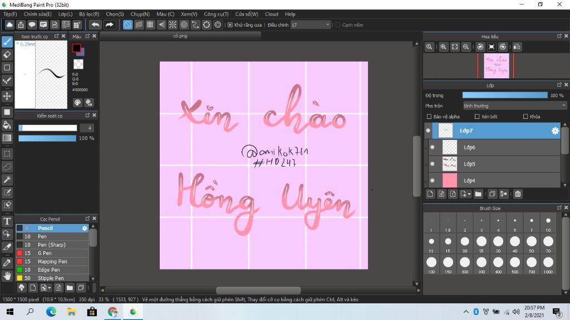Enable the radial snap guide icon
570x320 pixels.
pos(173,24)
